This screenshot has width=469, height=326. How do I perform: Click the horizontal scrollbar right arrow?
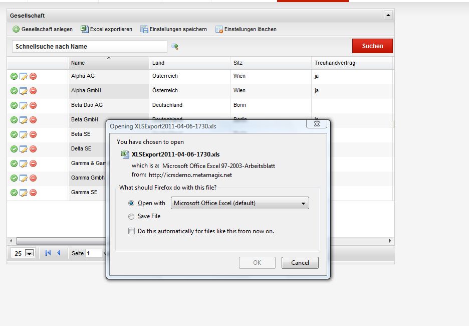(390, 241)
